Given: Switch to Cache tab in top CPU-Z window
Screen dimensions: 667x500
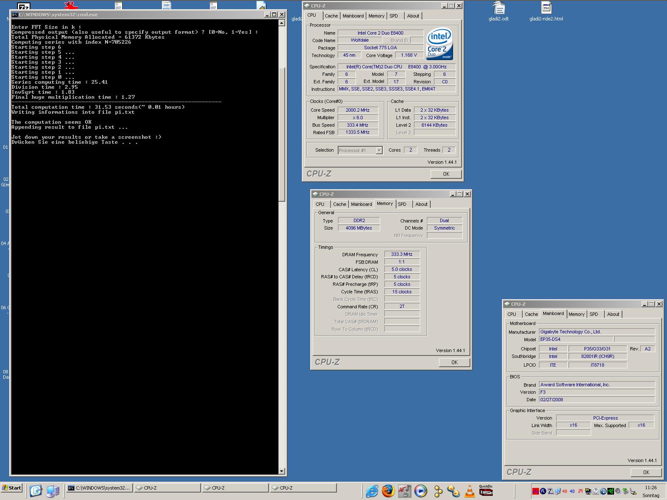Looking at the screenshot, I should [x=331, y=16].
